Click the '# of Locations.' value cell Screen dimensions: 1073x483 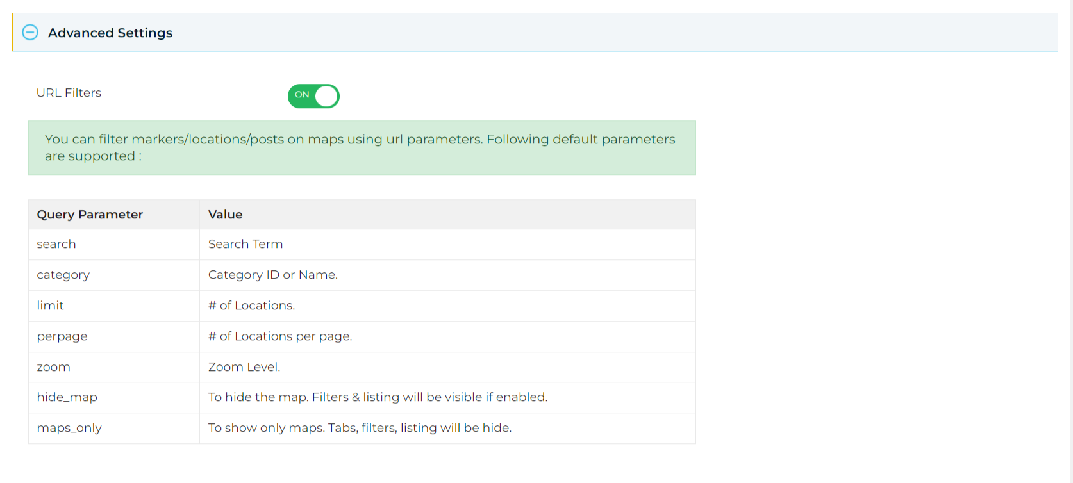pos(447,306)
